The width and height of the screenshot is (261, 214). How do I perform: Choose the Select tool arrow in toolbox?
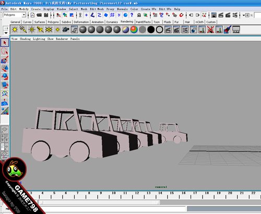pyautogui.click(x=5, y=42)
